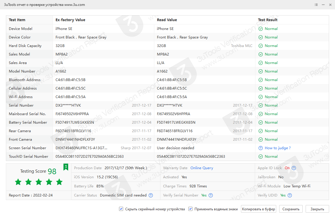Click the green check icon in Device Model row
Viewport: 335px width, 220px height.
point(261,29)
